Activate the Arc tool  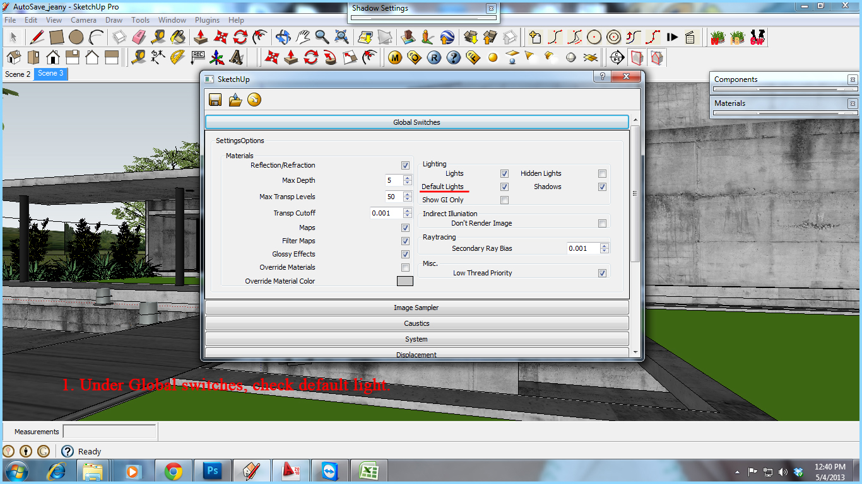tap(96, 37)
